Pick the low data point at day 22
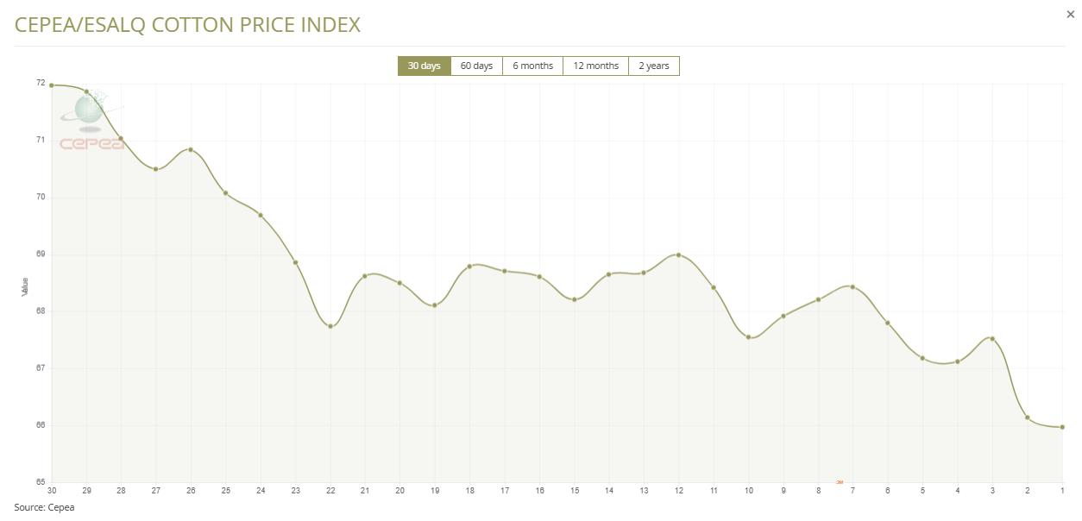1082x521 pixels. [330, 326]
